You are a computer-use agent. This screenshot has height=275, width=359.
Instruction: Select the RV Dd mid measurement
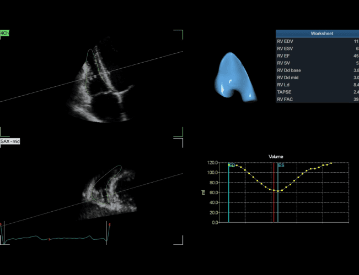317,78
